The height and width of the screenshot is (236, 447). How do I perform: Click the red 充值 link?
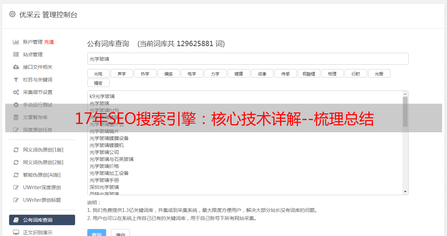(49, 42)
